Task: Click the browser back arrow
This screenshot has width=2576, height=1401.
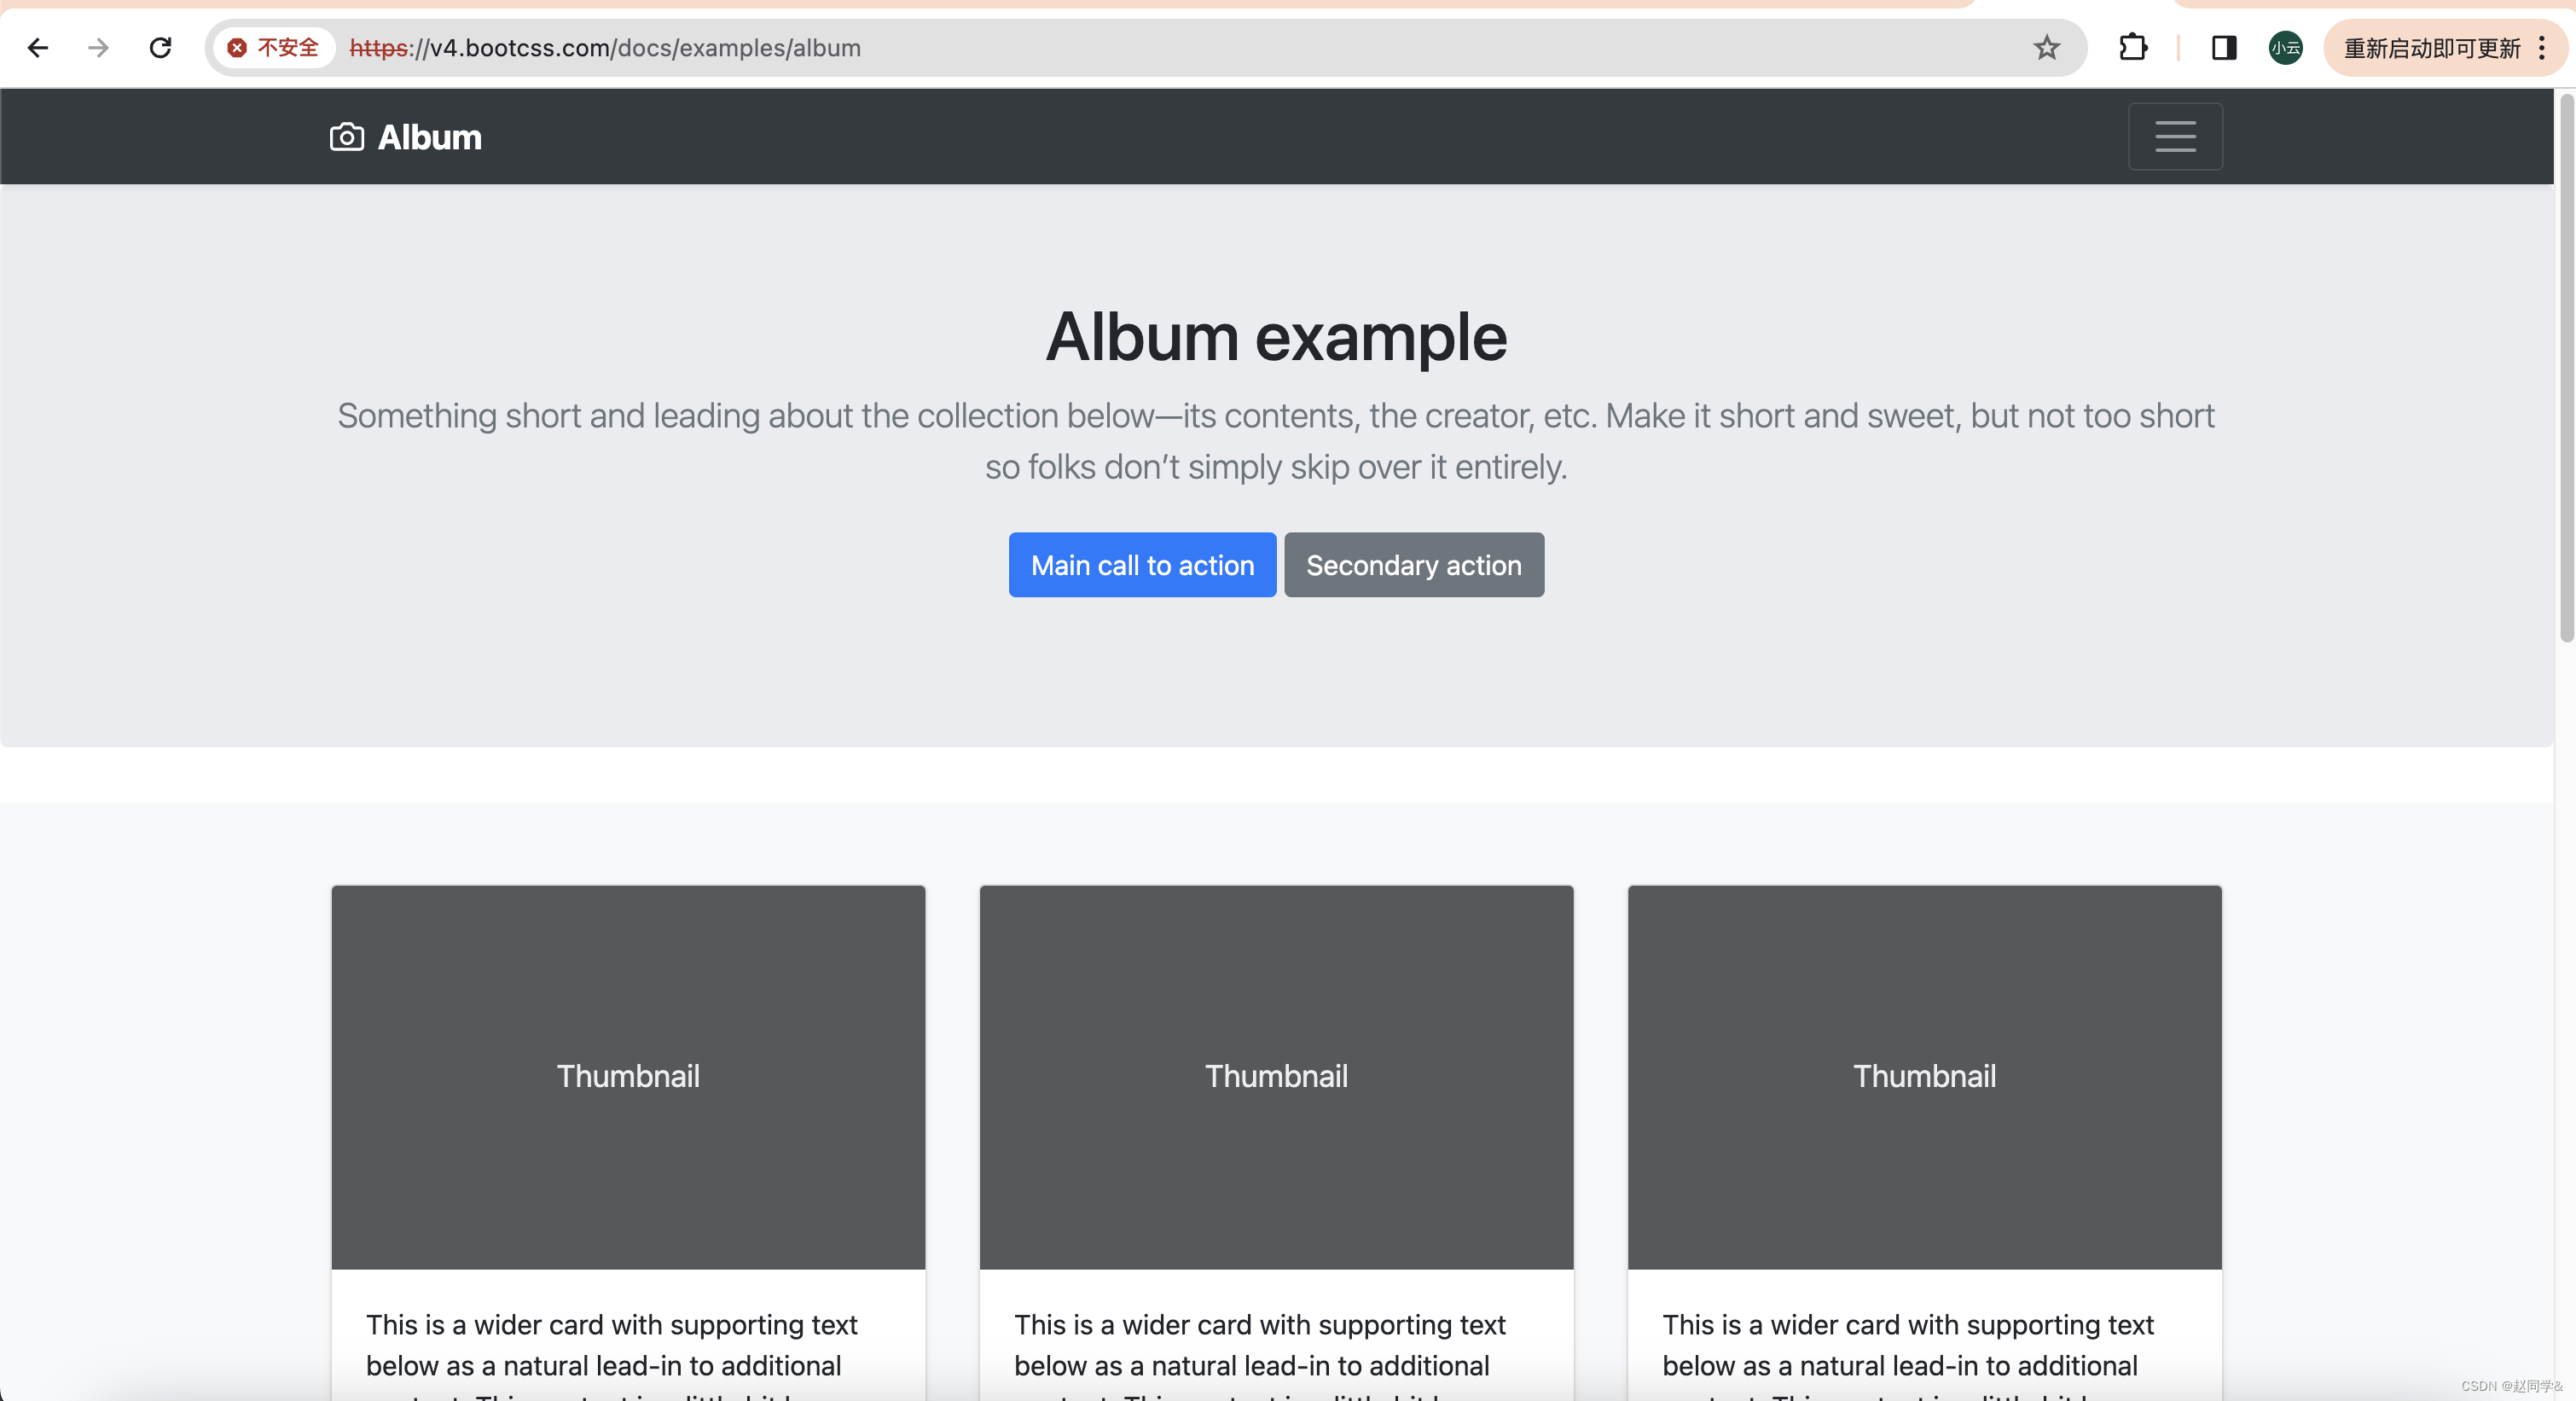Action: [38, 48]
